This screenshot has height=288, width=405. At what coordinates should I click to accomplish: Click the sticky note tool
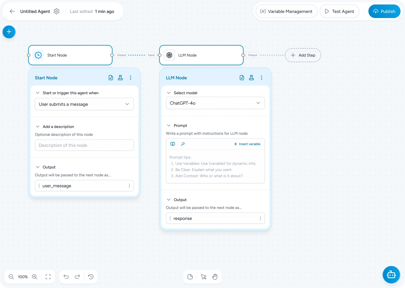(190, 277)
